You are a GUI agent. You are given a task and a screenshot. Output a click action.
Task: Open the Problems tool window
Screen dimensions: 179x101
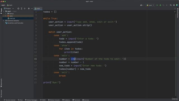(x=66, y=100)
